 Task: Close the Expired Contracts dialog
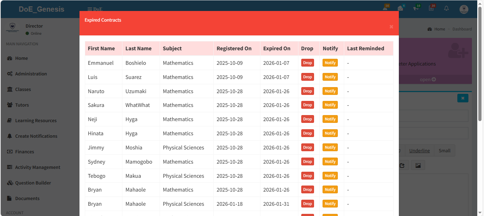click(x=391, y=27)
